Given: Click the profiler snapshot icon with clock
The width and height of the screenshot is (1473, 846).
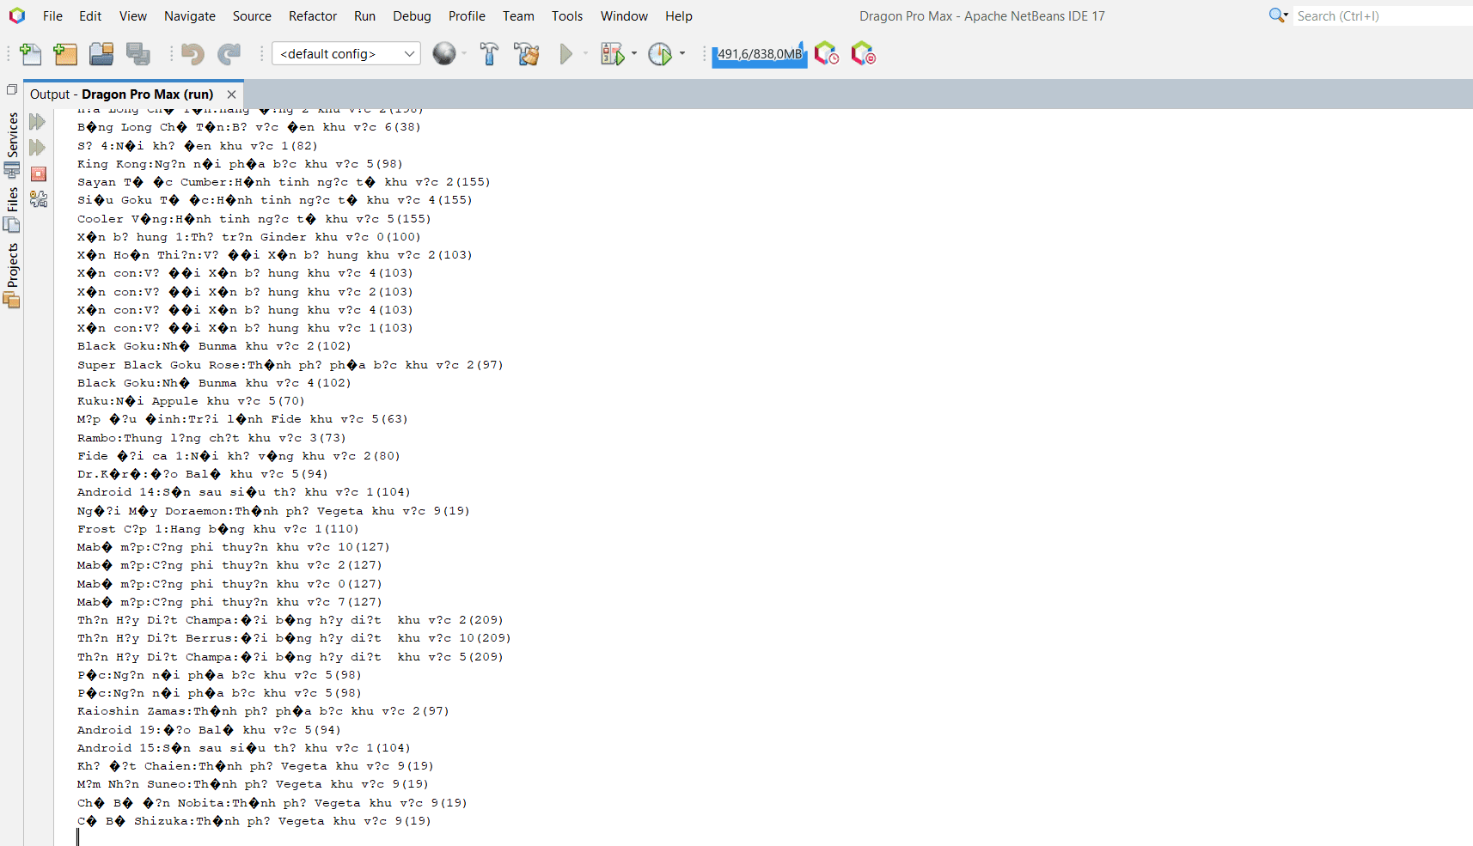Looking at the screenshot, I should 827,54.
